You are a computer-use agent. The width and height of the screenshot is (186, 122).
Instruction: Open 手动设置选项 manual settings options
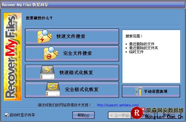pos(151,91)
